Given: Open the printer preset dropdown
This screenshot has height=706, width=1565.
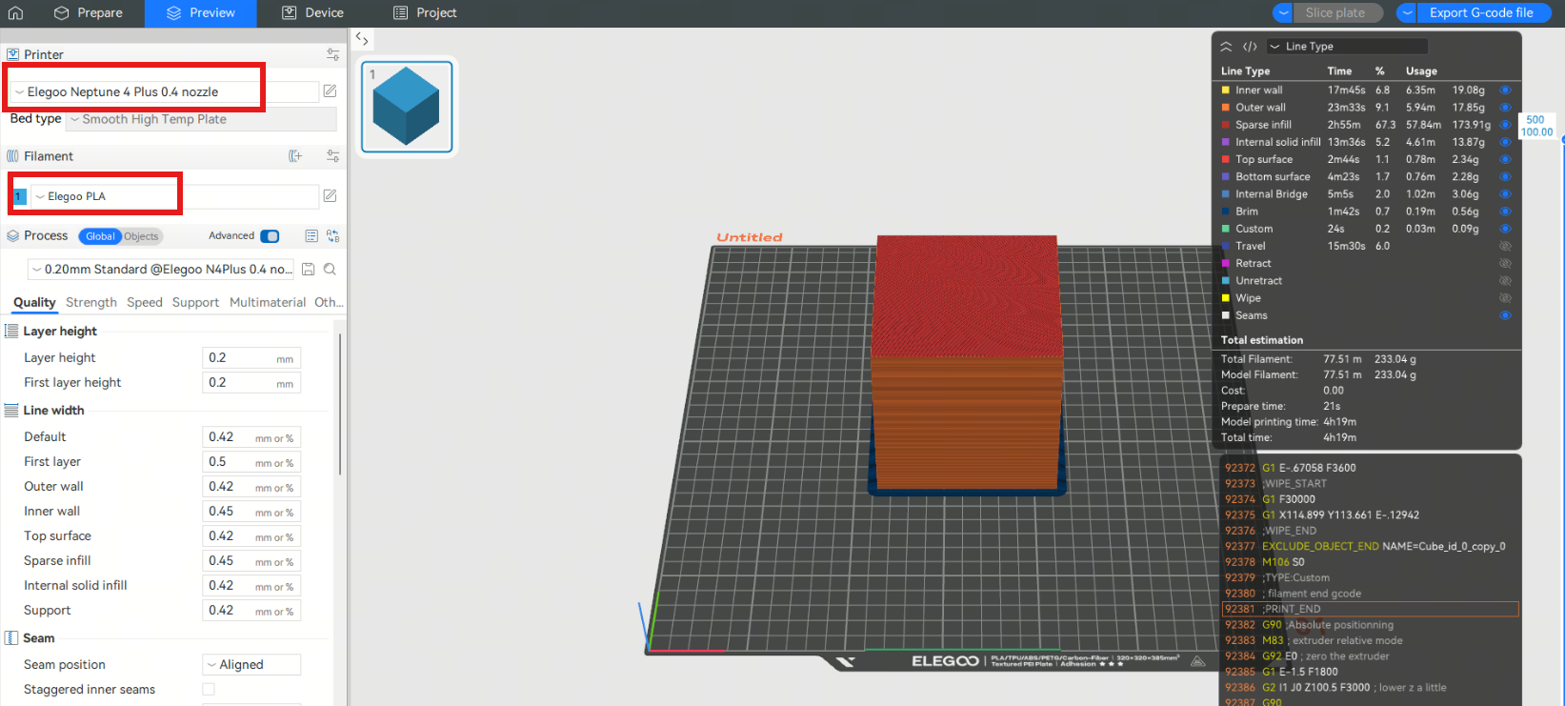Looking at the screenshot, I should coord(164,91).
